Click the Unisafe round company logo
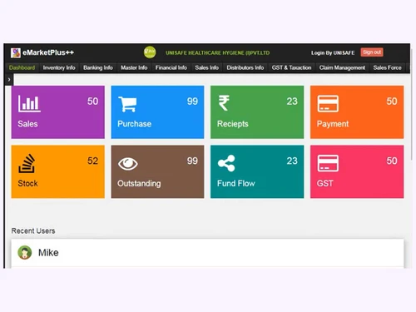Viewport: 416px width, 312px height. (150, 52)
